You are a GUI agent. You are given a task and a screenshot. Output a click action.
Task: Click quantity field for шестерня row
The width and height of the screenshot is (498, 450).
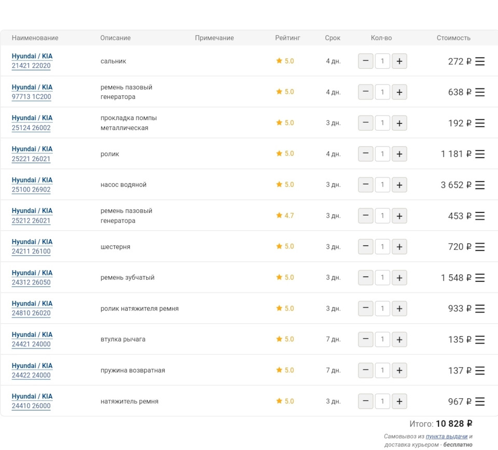tap(382, 246)
